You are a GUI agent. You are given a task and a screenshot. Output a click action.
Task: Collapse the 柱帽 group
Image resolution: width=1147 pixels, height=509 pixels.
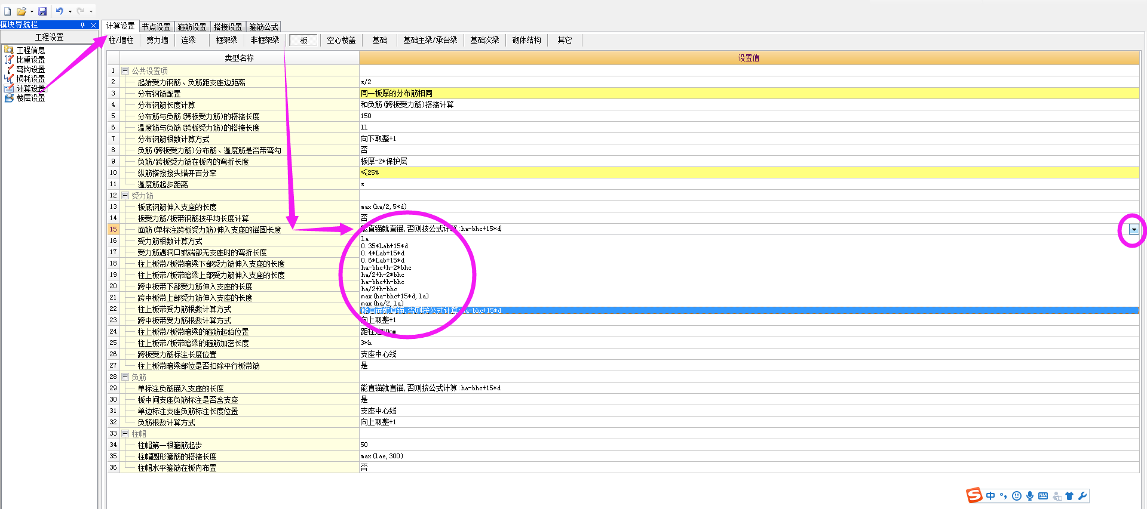tap(125, 433)
